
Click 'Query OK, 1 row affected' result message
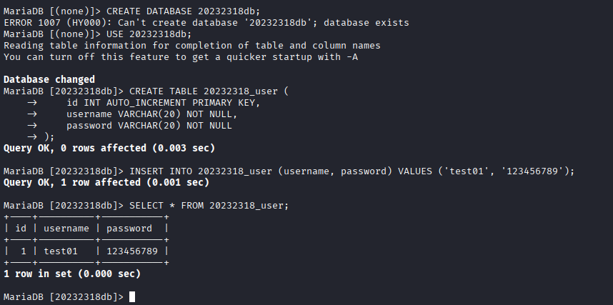pos(106,182)
